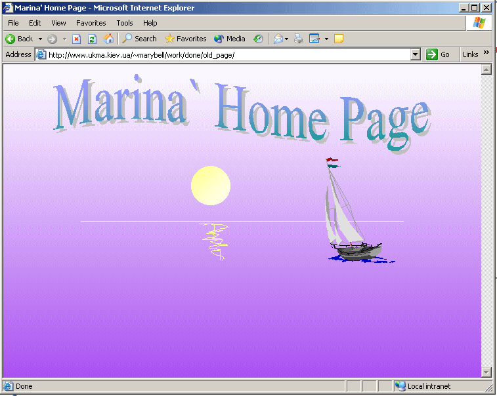Expand the Address bar dropdown
This screenshot has width=497, height=396.
point(415,54)
